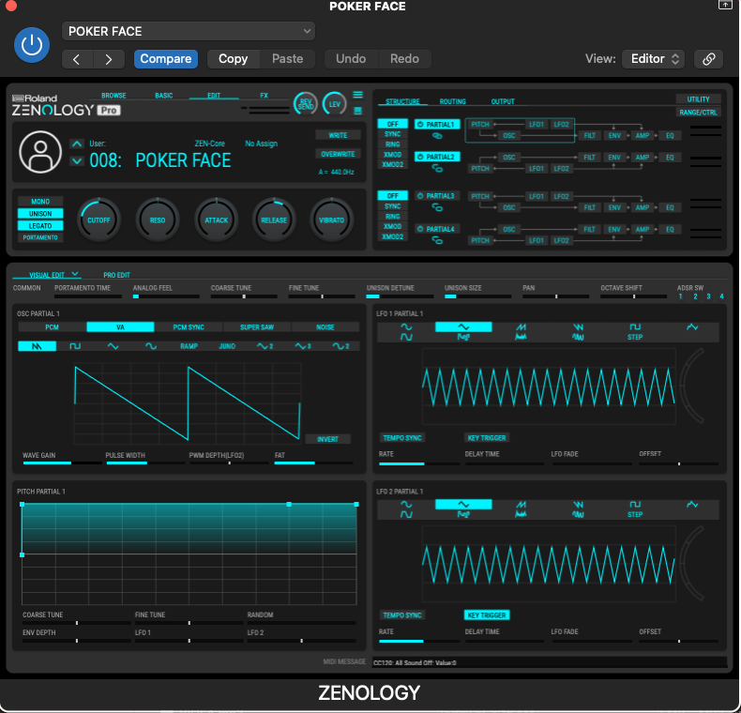Open the BASIC tab
This screenshot has height=713, width=741.
click(164, 96)
